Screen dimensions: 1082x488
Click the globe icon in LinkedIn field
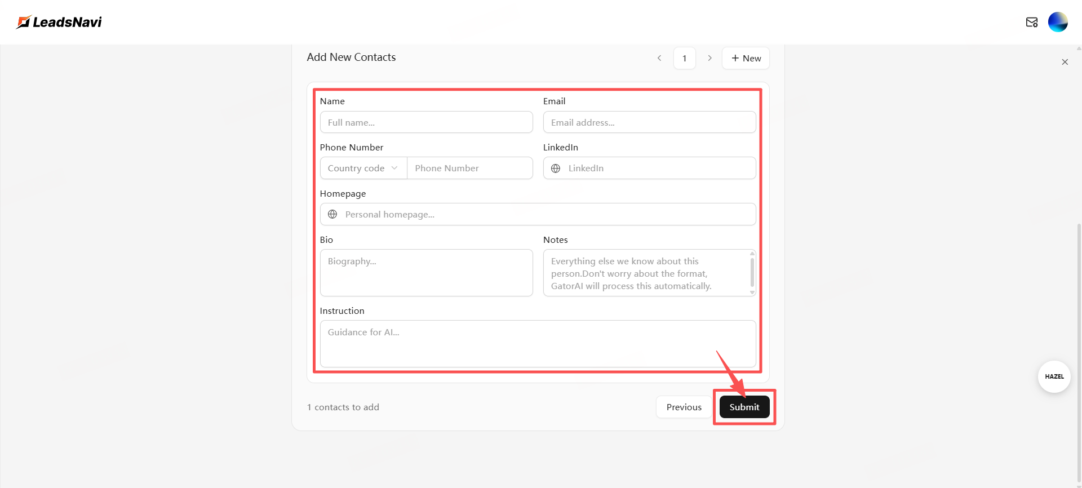tap(556, 168)
